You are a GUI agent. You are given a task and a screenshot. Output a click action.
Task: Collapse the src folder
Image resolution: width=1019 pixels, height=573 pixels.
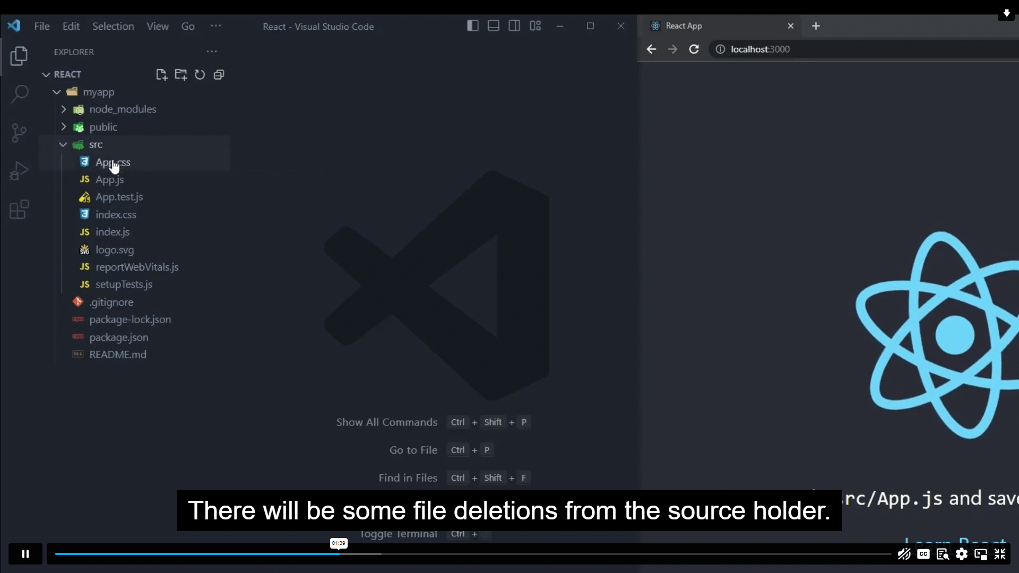point(62,144)
